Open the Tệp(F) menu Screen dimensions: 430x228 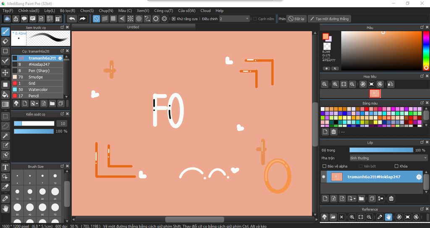click(8, 10)
